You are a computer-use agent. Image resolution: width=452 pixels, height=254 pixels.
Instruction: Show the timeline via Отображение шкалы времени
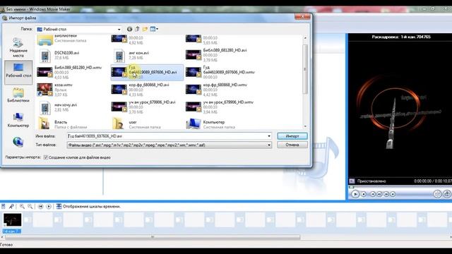[88, 207]
